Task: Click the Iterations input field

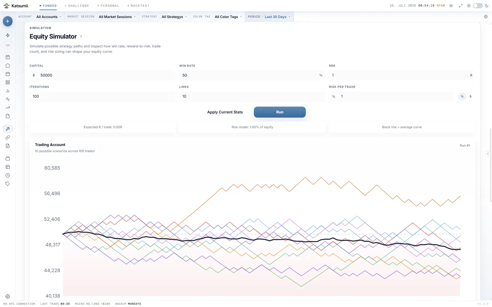Action: pos(102,96)
